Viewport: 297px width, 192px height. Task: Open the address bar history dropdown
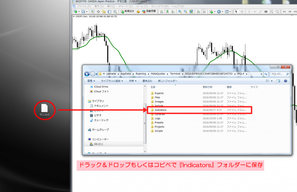(261, 74)
